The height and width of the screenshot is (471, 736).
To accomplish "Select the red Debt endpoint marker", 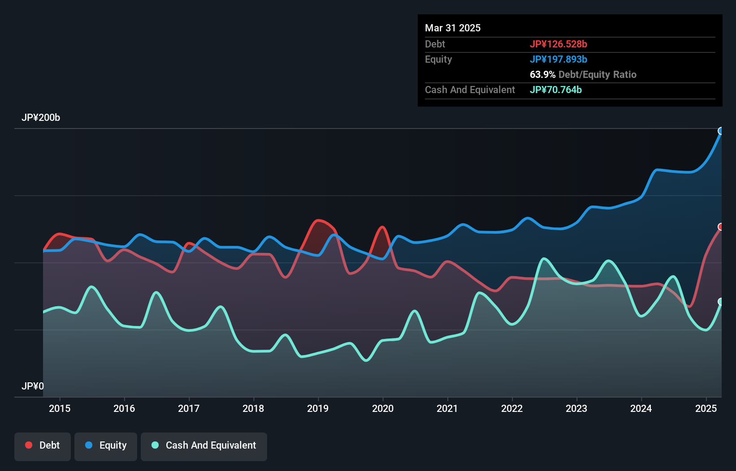I will point(721,227).
